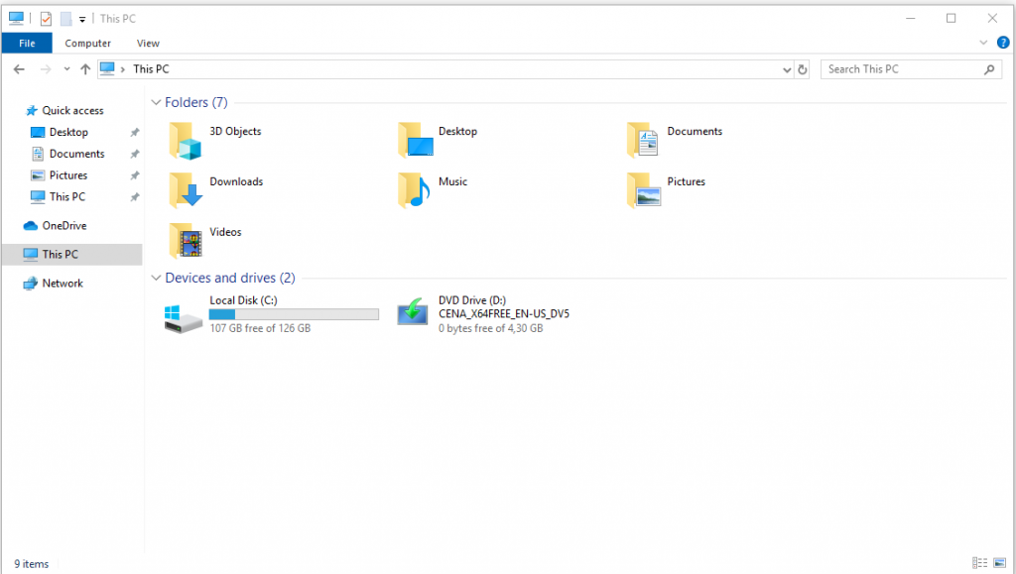Viewport: 1016px width, 574px height.
Task: Unpin Pictures using its pin icon
Action: click(x=135, y=176)
